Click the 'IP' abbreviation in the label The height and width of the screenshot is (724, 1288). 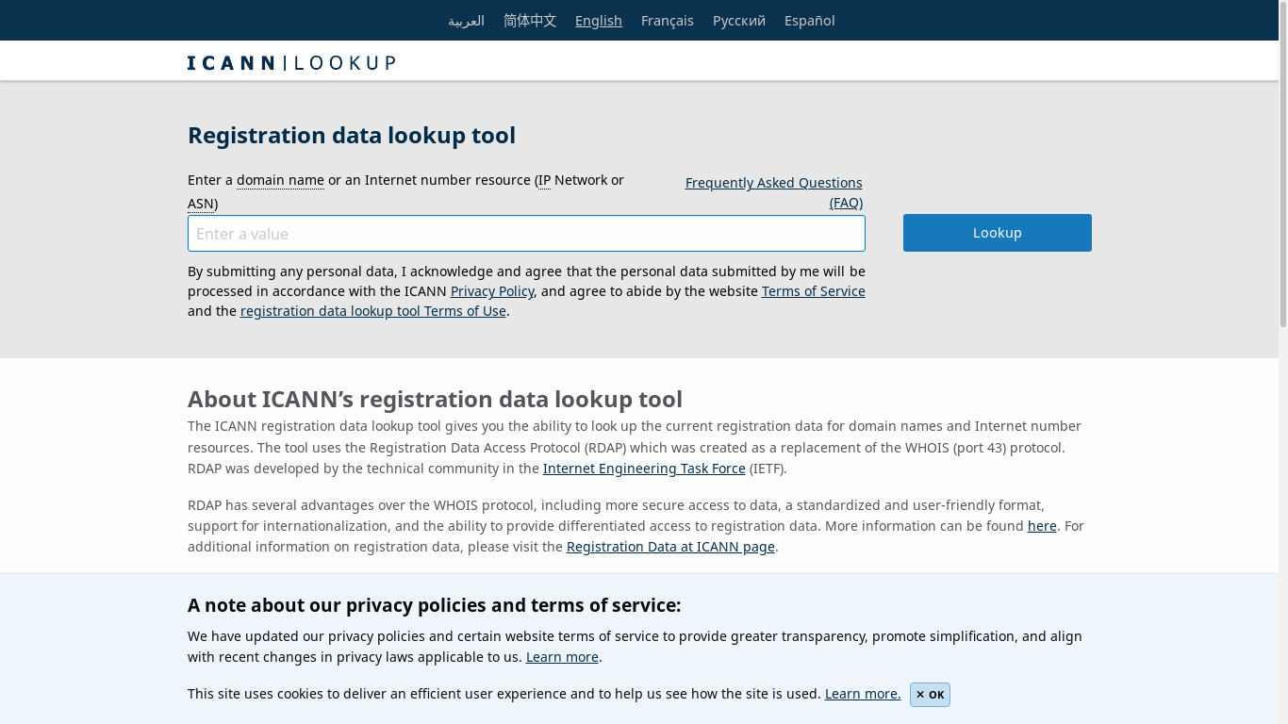click(x=544, y=180)
